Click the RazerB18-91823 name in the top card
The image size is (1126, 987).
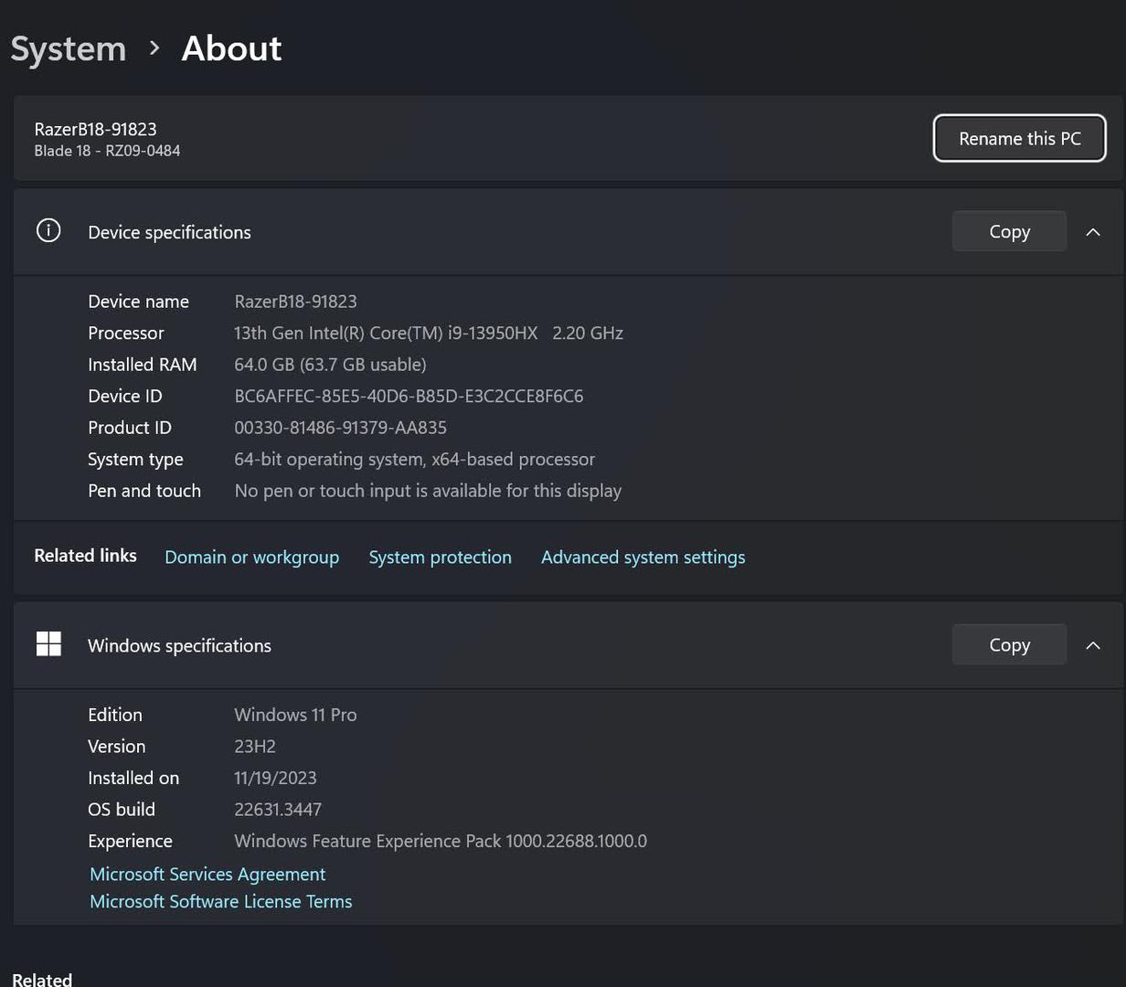(x=95, y=129)
